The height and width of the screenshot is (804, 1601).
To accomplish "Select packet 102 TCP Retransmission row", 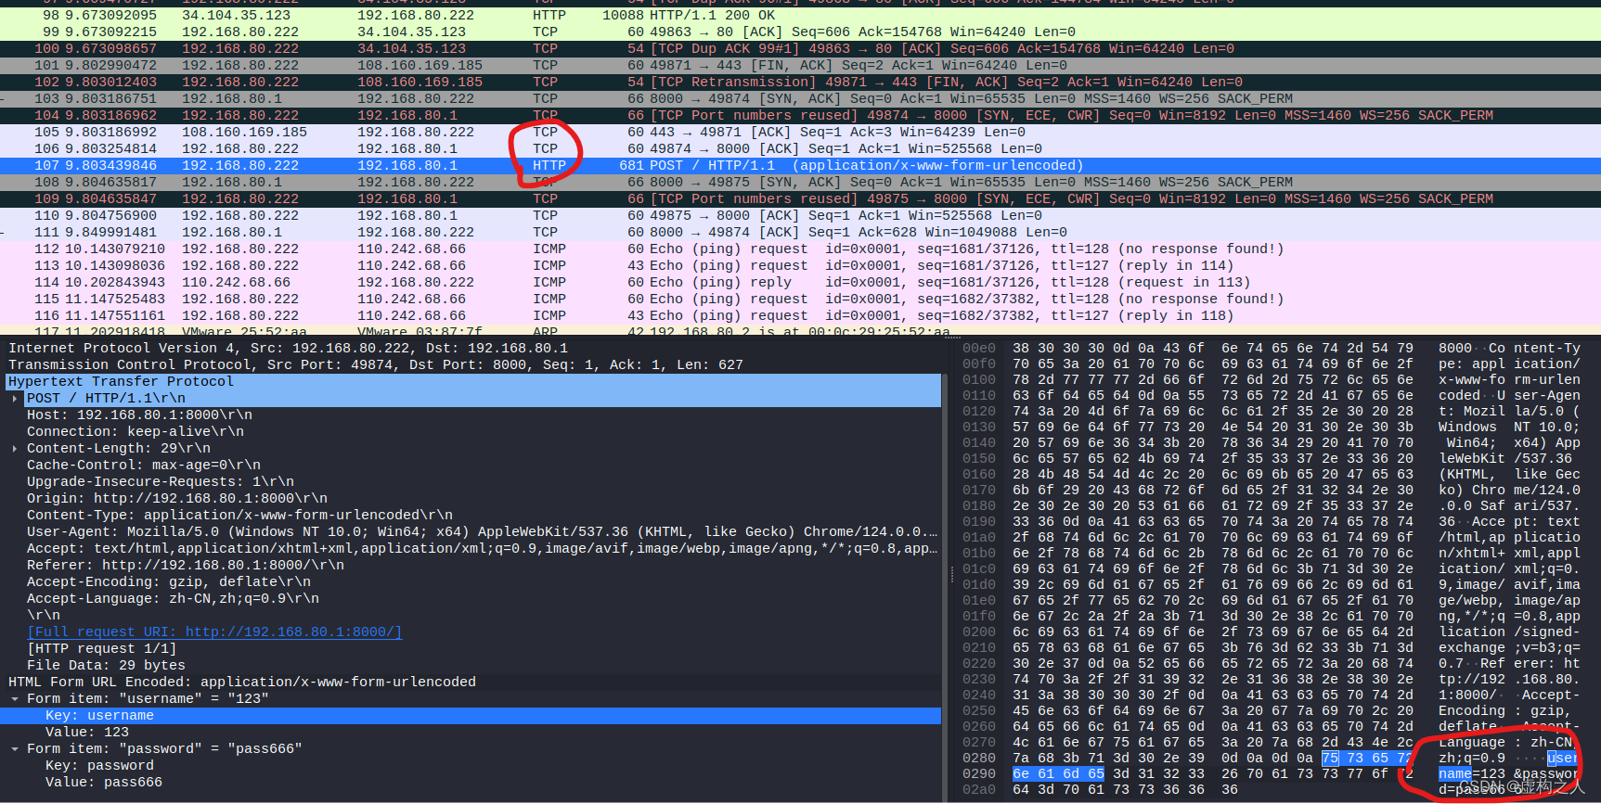I will click(x=800, y=82).
